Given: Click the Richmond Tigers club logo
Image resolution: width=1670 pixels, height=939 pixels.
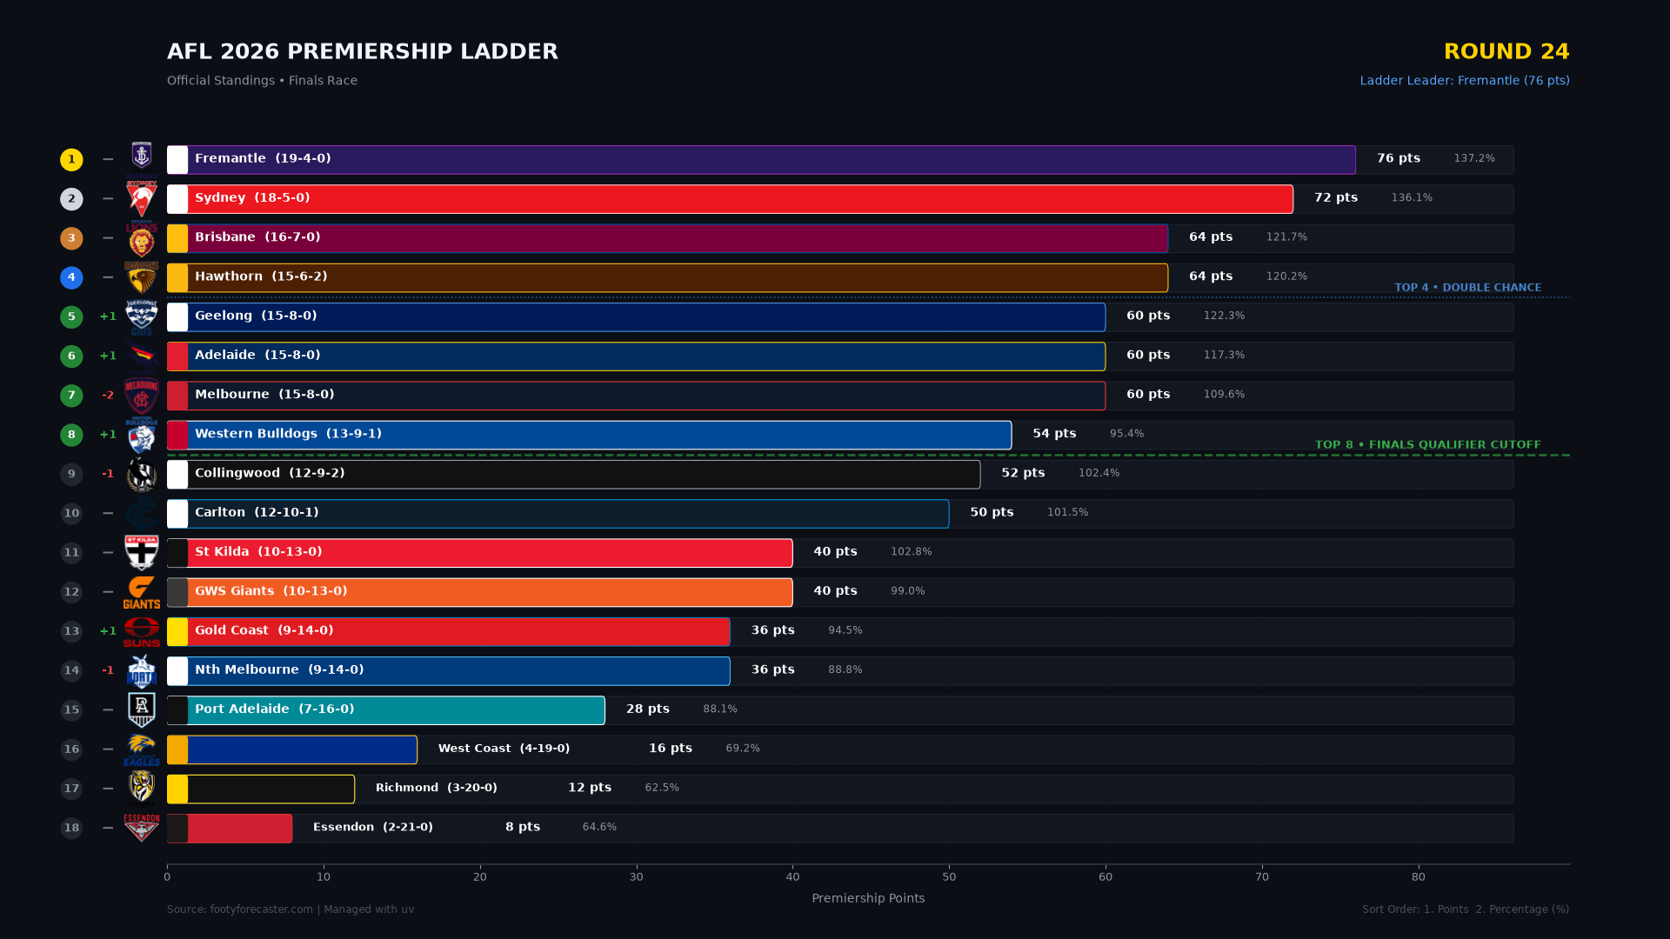Looking at the screenshot, I should tap(142, 787).
